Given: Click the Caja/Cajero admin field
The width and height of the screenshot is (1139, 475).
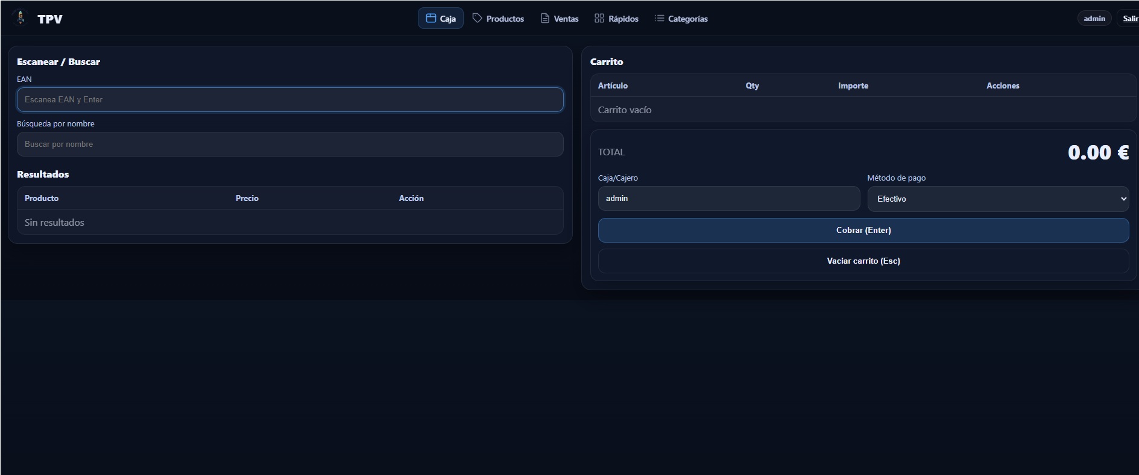Looking at the screenshot, I should pyautogui.click(x=728, y=198).
